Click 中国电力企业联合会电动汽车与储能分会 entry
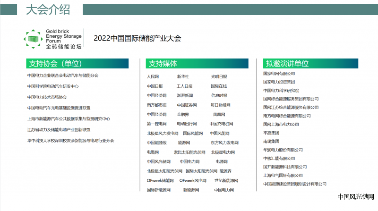 (x=63, y=76)
